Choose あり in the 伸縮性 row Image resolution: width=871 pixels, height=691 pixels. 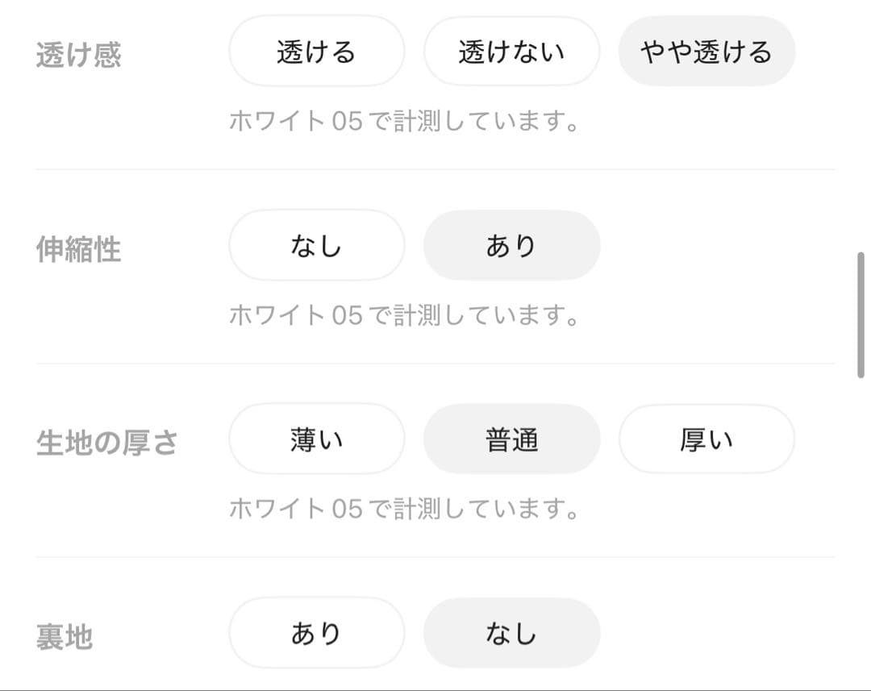(511, 245)
